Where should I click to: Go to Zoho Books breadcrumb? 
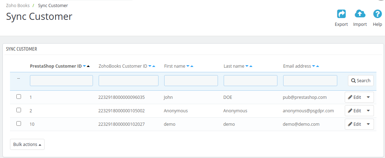[18, 5]
